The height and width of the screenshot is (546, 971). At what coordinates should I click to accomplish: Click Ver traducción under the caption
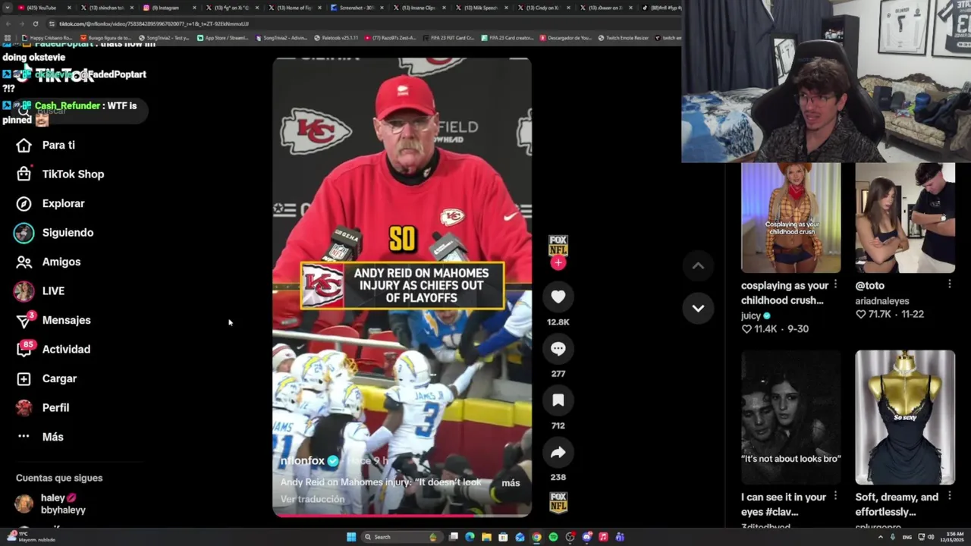[x=313, y=499]
